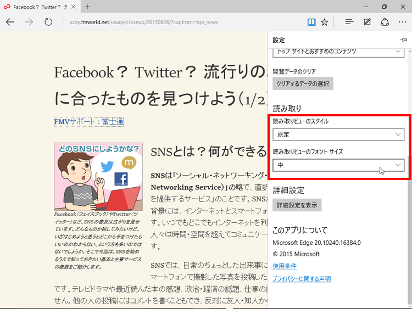Open the プライバシーに関する声明 link
The height and width of the screenshot is (309, 412).
click(x=302, y=279)
